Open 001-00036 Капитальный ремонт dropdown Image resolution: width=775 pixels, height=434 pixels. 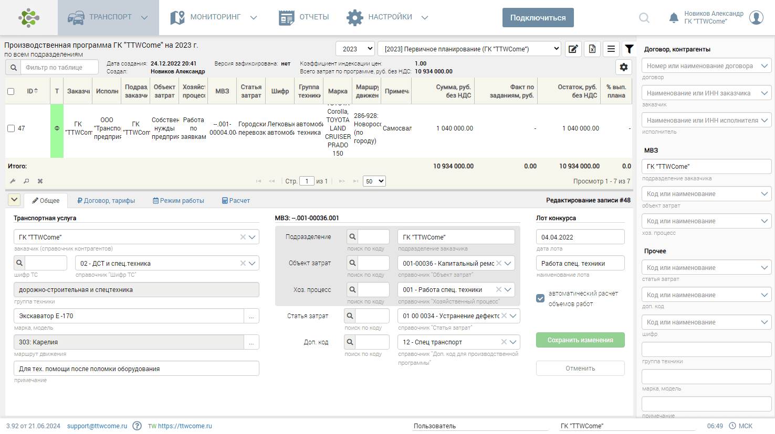tap(508, 263)
